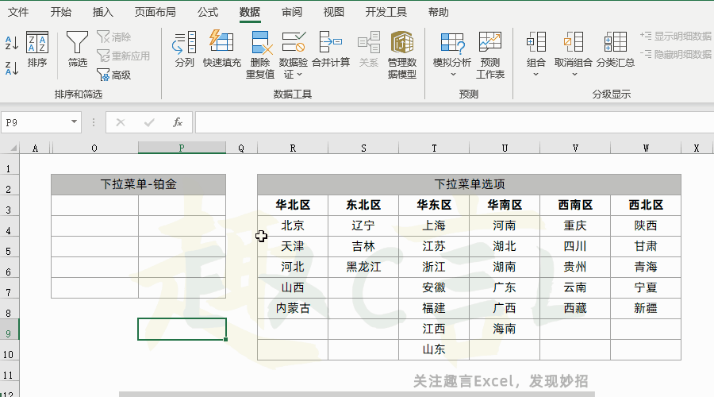Select column T header
The width and height of the screenshot is (714, 397).
[x=434, y=148]
